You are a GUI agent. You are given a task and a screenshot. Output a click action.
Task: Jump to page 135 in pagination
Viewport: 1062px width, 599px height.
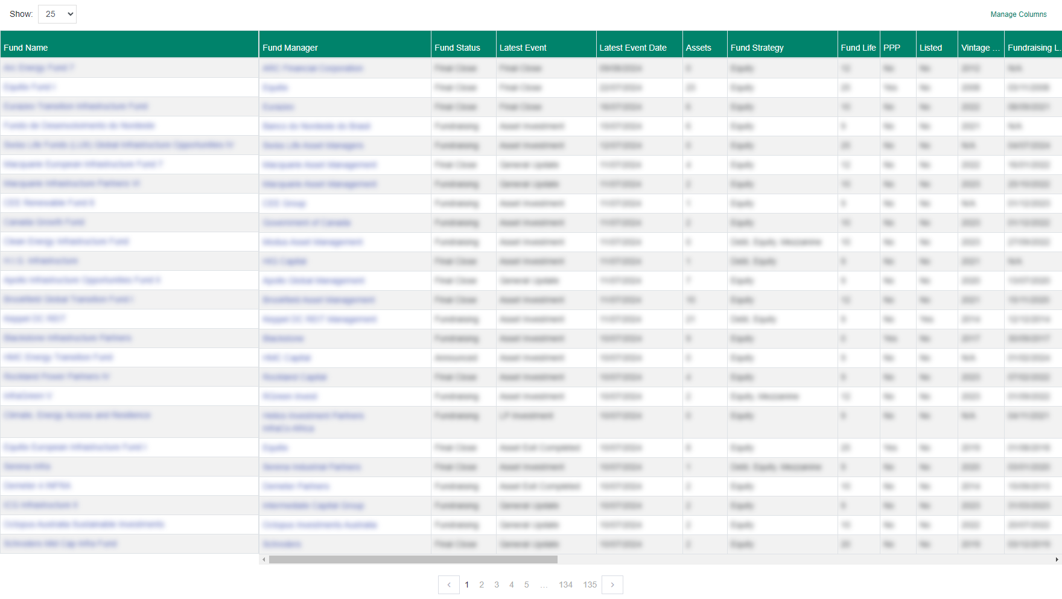click(590, 585)
